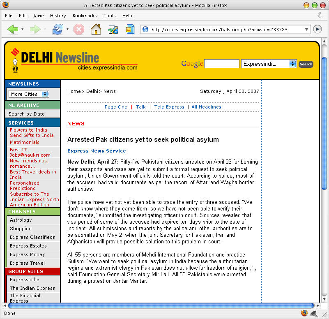Open the More Cities dropdown
Screen dimensions: 329x319
click(x=29, y=94)
